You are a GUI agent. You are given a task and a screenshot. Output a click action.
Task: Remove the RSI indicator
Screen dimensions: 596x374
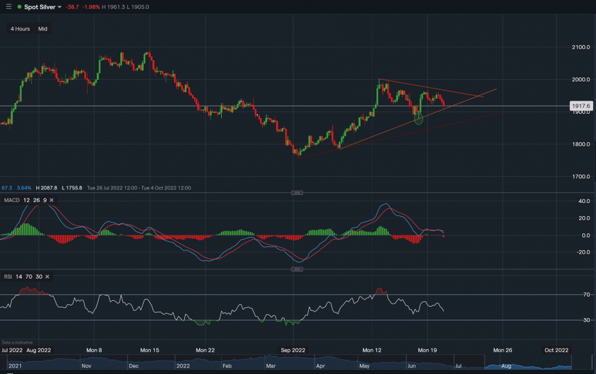pos(47,276)
